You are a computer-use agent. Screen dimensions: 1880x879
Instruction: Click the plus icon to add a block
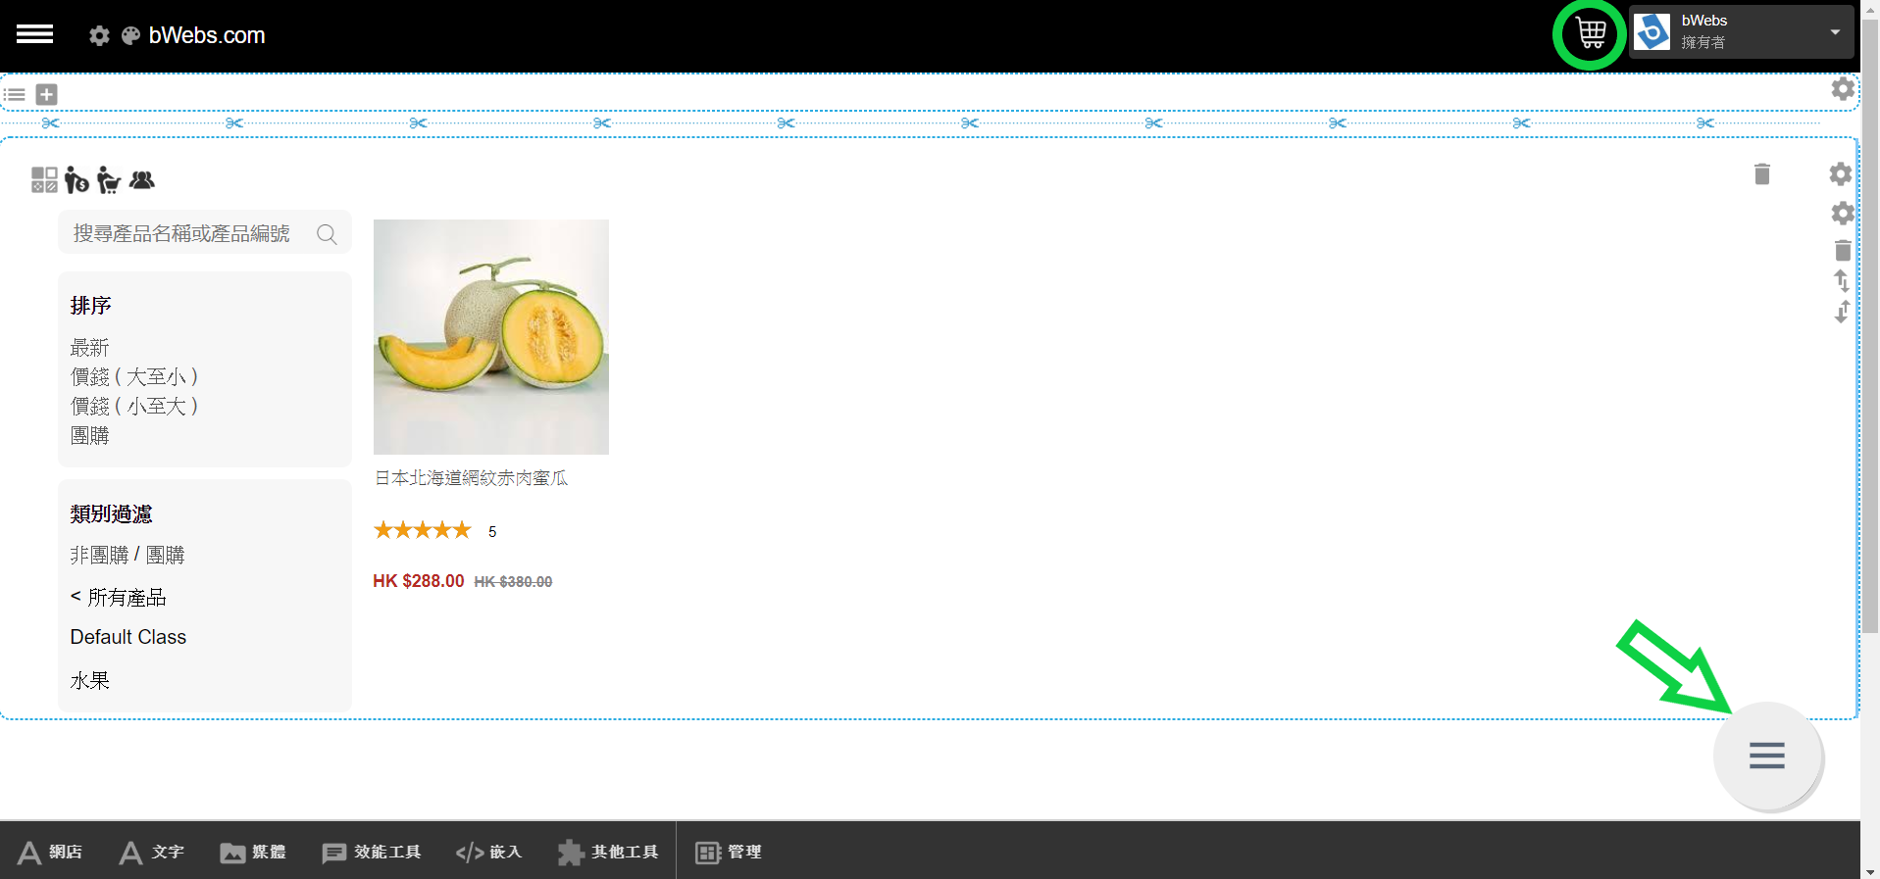[46, 94]
